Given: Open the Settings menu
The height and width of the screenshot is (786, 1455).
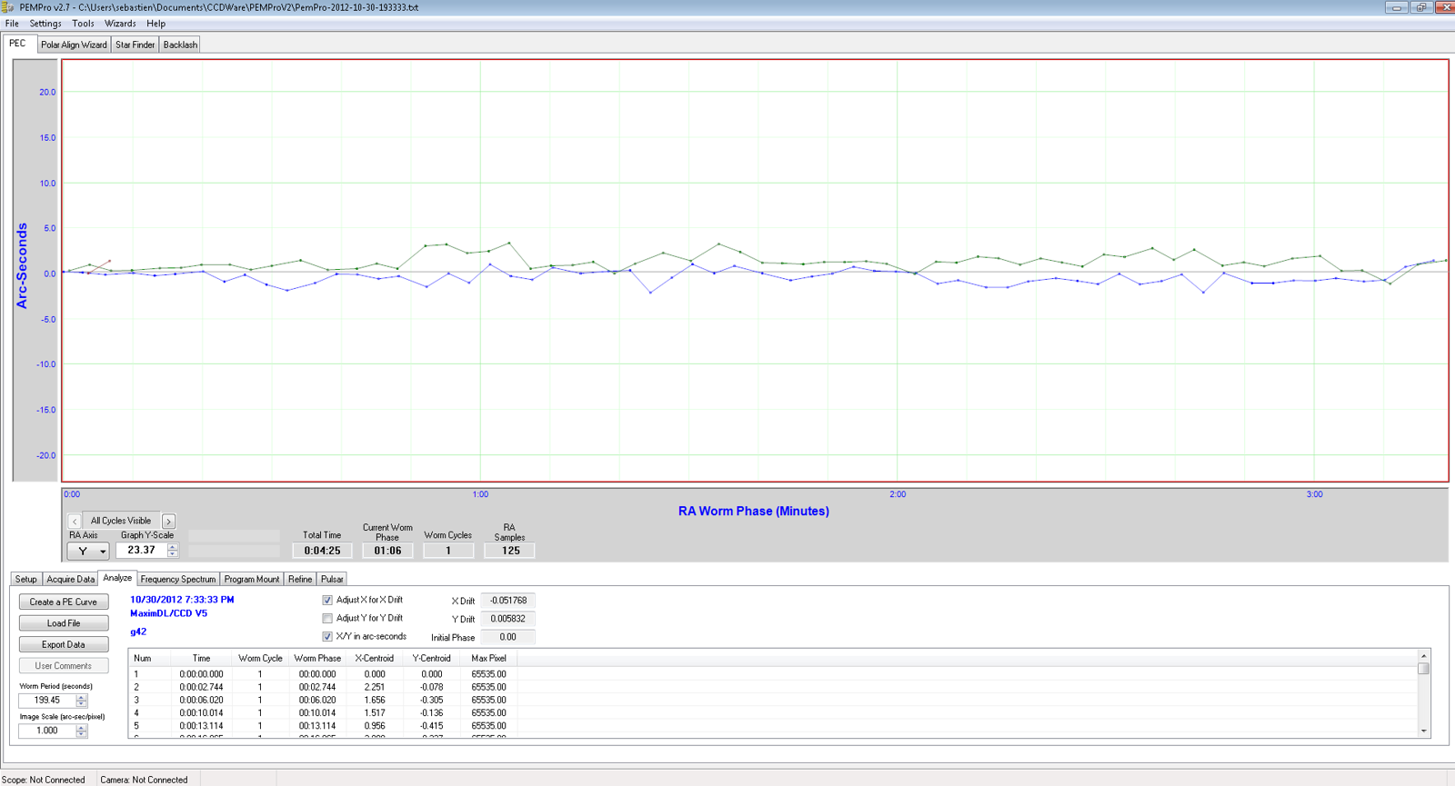Looking at the screenshot, I should (45, 24).
